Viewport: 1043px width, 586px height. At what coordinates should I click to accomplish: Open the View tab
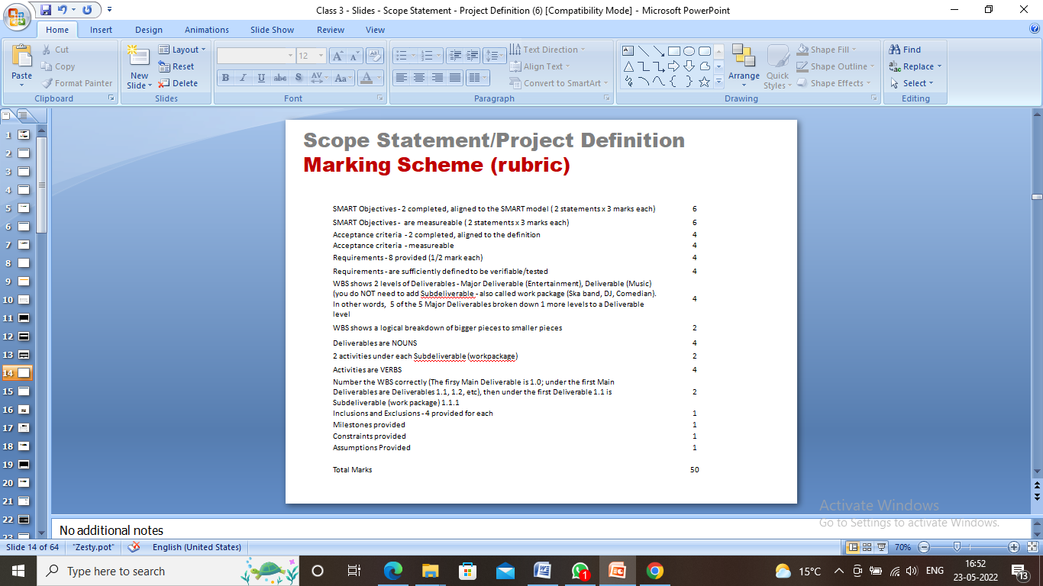point(375,30)
